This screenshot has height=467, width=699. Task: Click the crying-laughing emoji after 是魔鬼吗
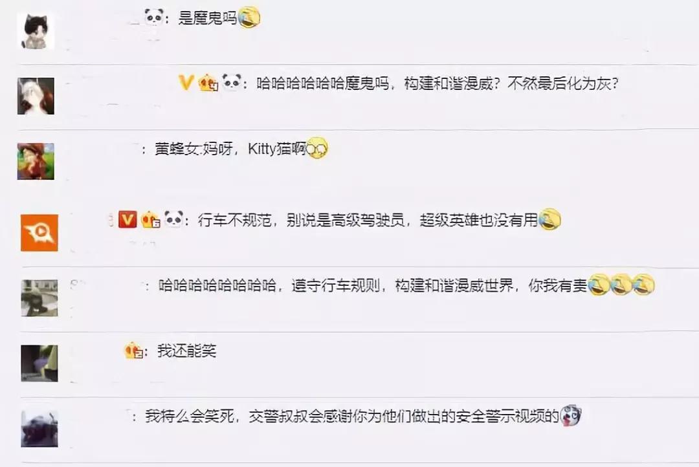249,17
